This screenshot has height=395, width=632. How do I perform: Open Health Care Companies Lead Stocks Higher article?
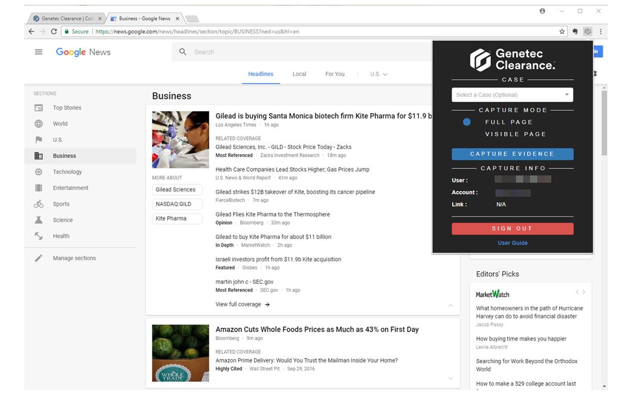pyautogui.click(x=292, y=169)
